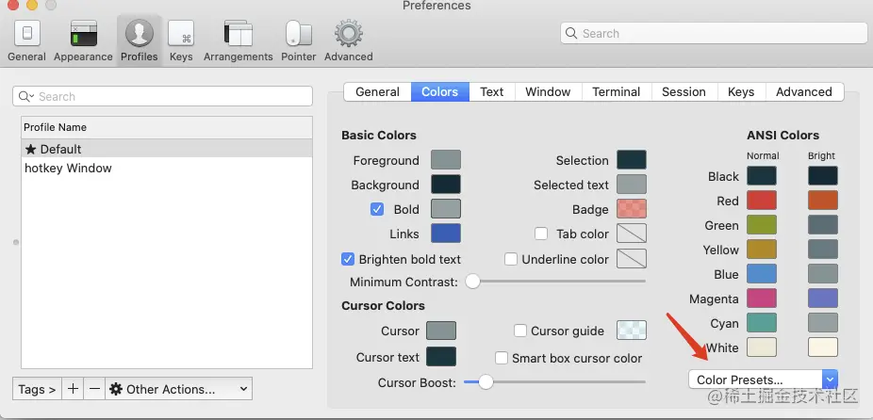Open the Pointer toolbar icon

[299, 33]
